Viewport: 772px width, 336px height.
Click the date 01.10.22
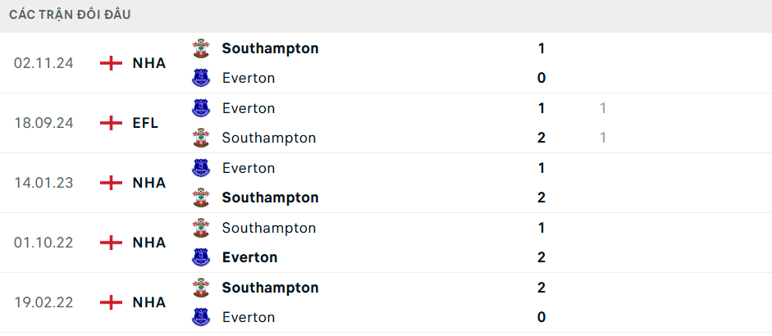[43, 243]
